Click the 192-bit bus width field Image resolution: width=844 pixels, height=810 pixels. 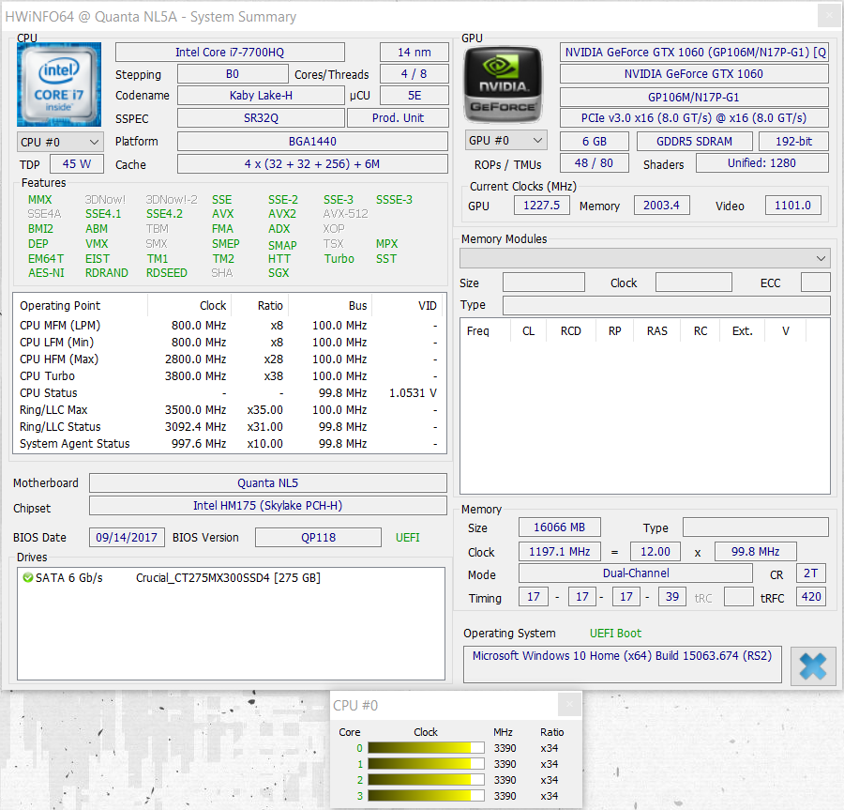(x=793, y=141)
